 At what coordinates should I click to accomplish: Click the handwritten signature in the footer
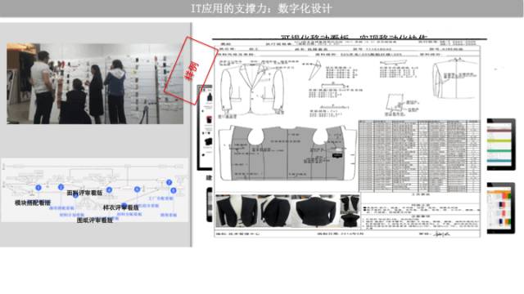[x=441, y=234]
